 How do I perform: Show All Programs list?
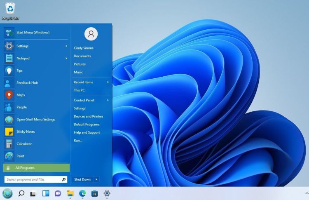pos(36,168)
